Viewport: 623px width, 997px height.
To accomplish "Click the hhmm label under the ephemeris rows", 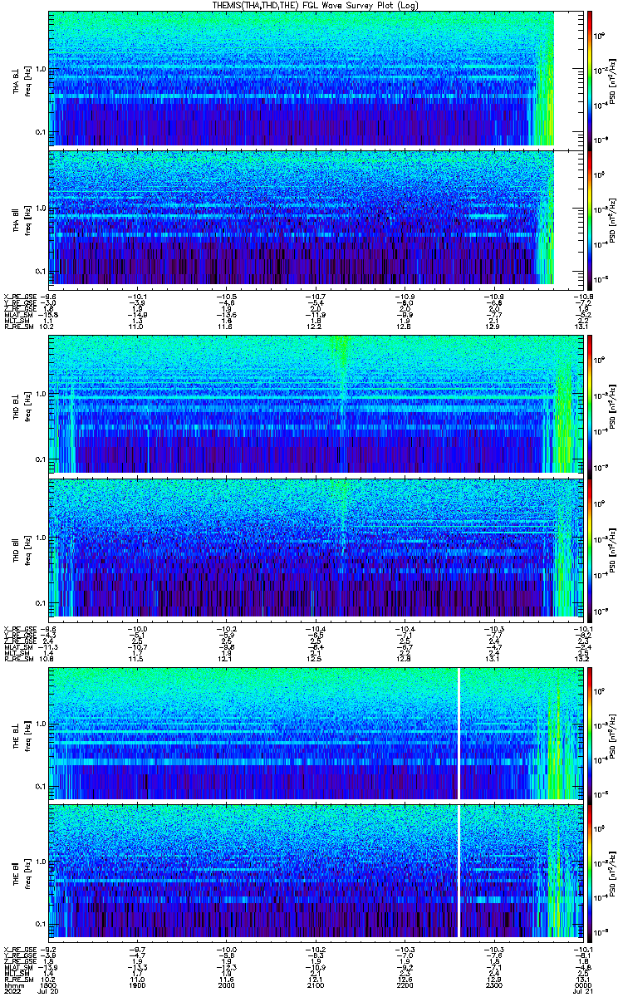I will [12, 985].
